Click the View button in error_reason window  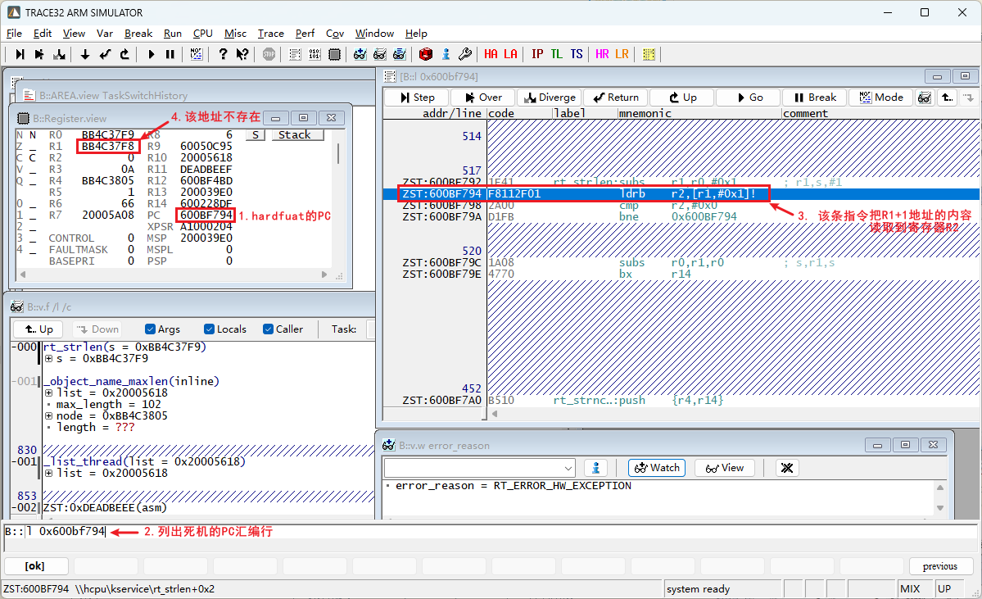pos(725,468)
